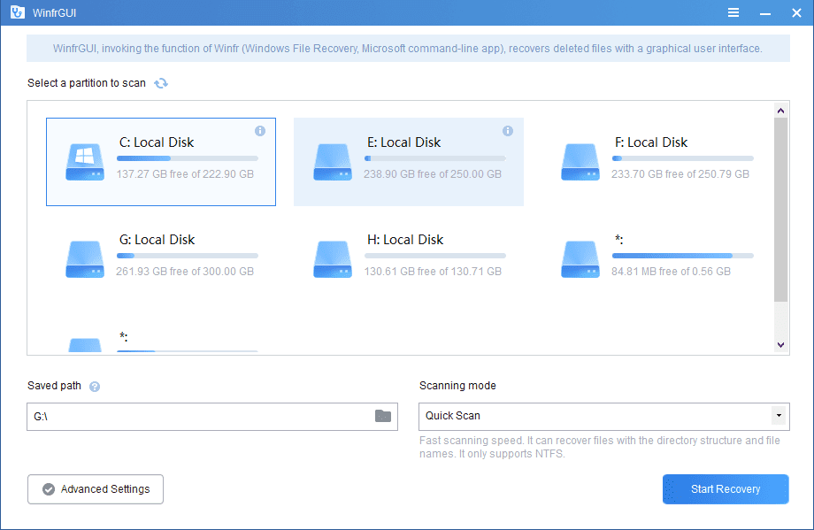Viewport: 814px width, 530px height.
Task: Close the WinfrGUI window
Action: [796, 13]
